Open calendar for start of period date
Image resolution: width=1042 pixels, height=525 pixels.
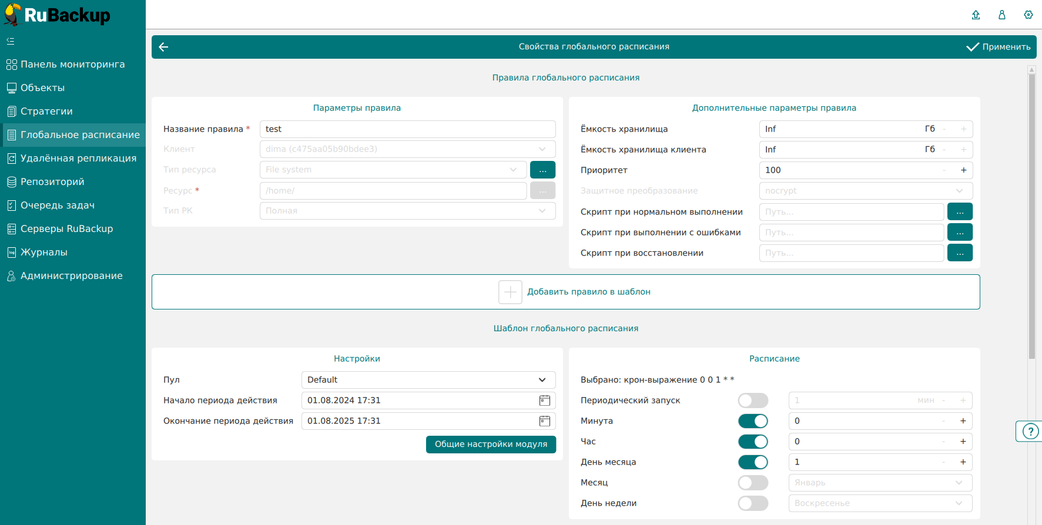pos(545,401)
